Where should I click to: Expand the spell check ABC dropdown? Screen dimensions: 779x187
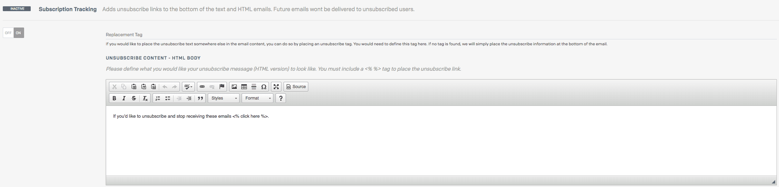coord(188,87)
